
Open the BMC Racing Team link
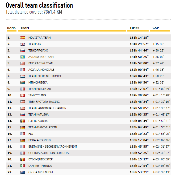(41, 63)
